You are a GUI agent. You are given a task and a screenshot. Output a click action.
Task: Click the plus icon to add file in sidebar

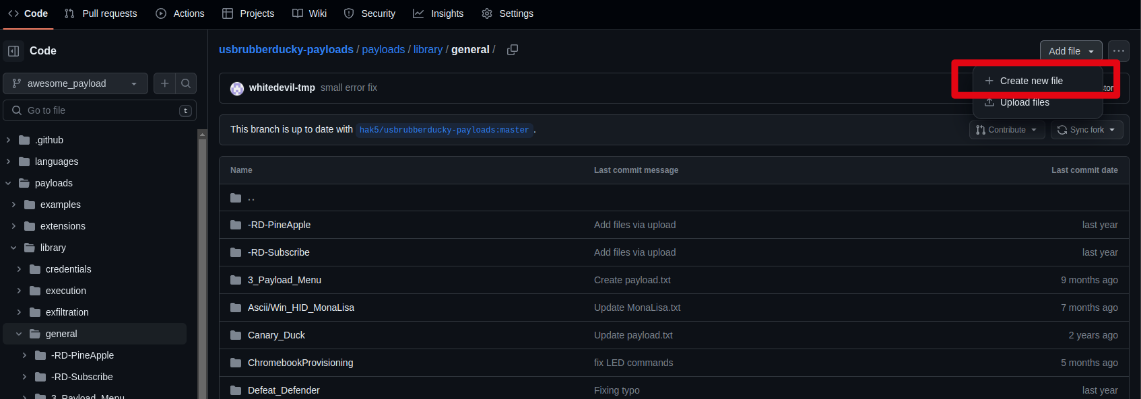coord(164,83)
